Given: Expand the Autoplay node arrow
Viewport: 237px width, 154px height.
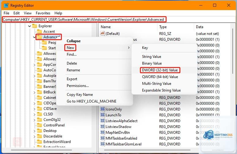Looking at the screenshot, I should pos(35,76).
